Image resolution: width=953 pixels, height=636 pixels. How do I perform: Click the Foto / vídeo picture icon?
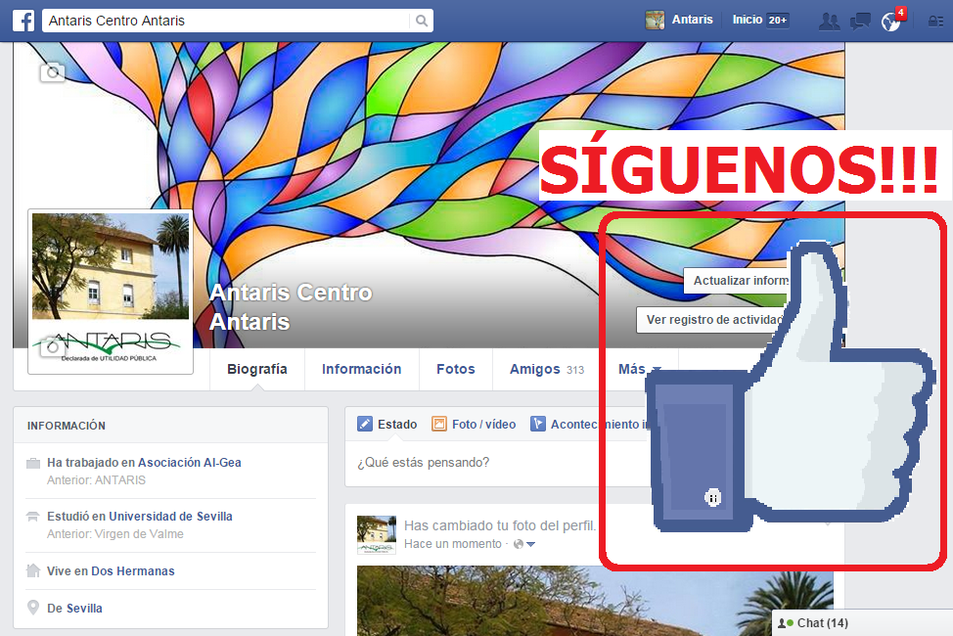tap(438, 424)
